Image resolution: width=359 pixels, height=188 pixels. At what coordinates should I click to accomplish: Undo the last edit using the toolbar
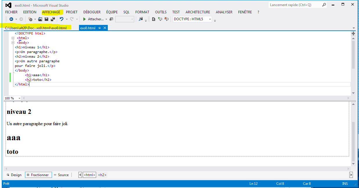point(61,19)
